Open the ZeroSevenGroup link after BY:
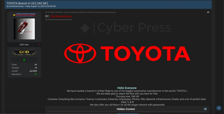Viewport: 224px width, 114px height. [x=61, y=16]
